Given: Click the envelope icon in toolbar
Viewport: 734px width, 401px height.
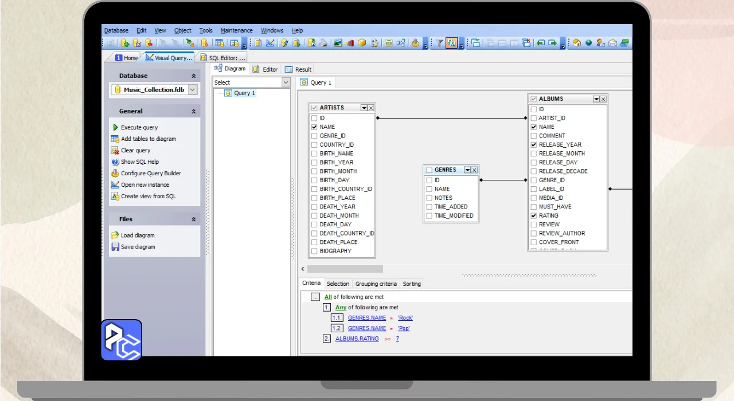Looking at the screenshot, I should [612, 43].
